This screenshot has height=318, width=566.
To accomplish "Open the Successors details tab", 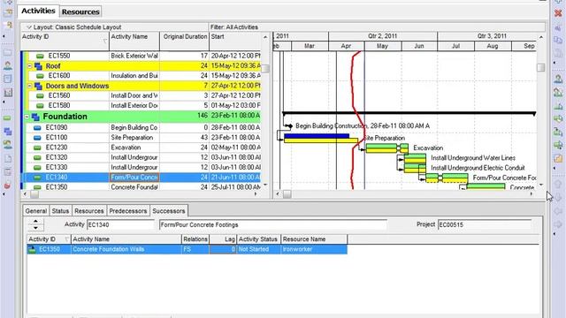I will pyautogui.click(x=169, y=210).
